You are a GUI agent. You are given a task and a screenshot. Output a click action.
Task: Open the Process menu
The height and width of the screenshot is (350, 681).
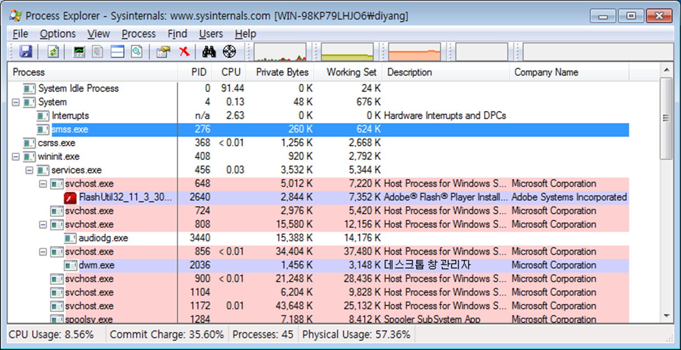(139, 34)
